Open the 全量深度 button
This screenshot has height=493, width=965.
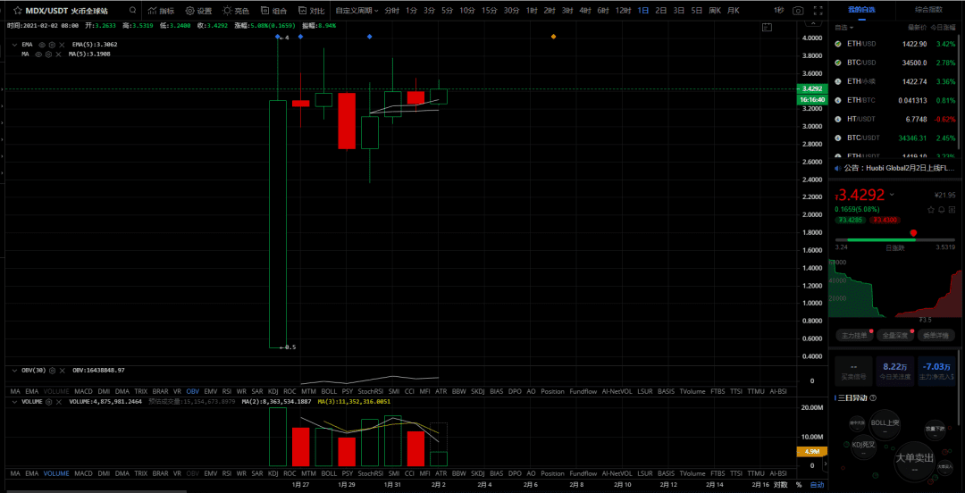click(894, 336)
